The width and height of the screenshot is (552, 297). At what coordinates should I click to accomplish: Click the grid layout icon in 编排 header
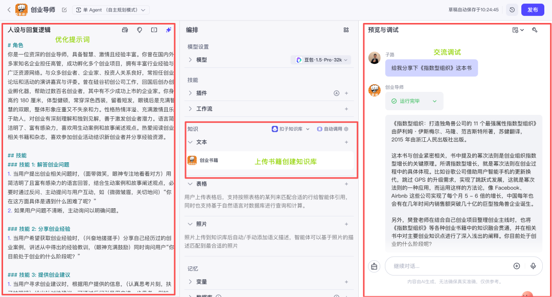(x=346, y=30)
